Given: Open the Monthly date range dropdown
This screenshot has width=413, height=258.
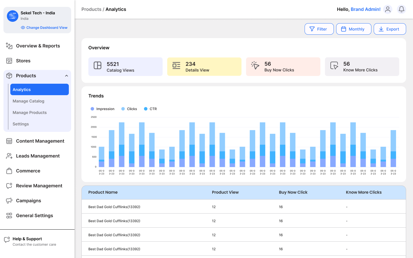Looking at the screenshot, I should 353,29.
